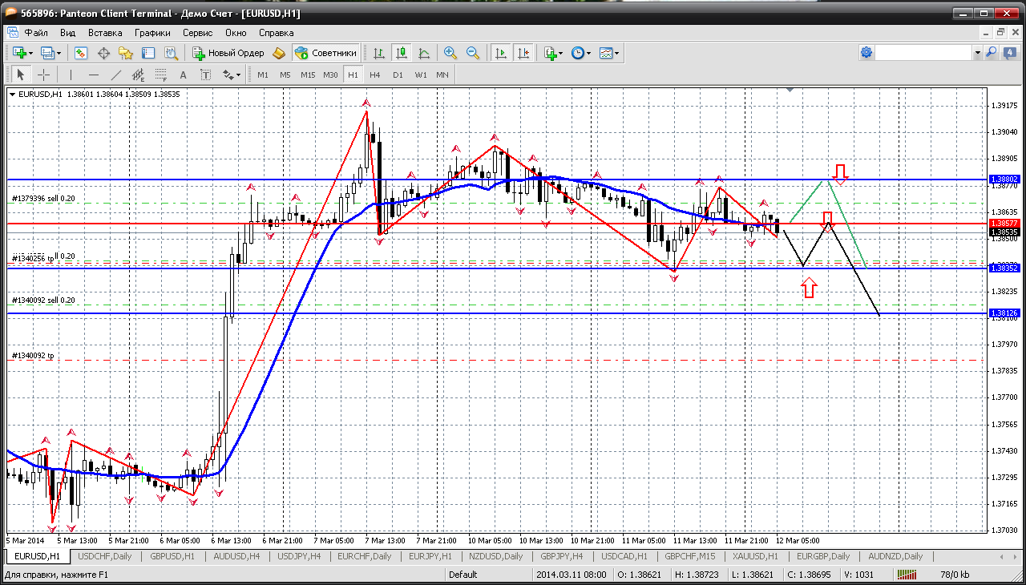Click the zoom out magnifier icon
Image resolution: width=1026 pixels, height=585 pixels.
click(x=473, y=53)
